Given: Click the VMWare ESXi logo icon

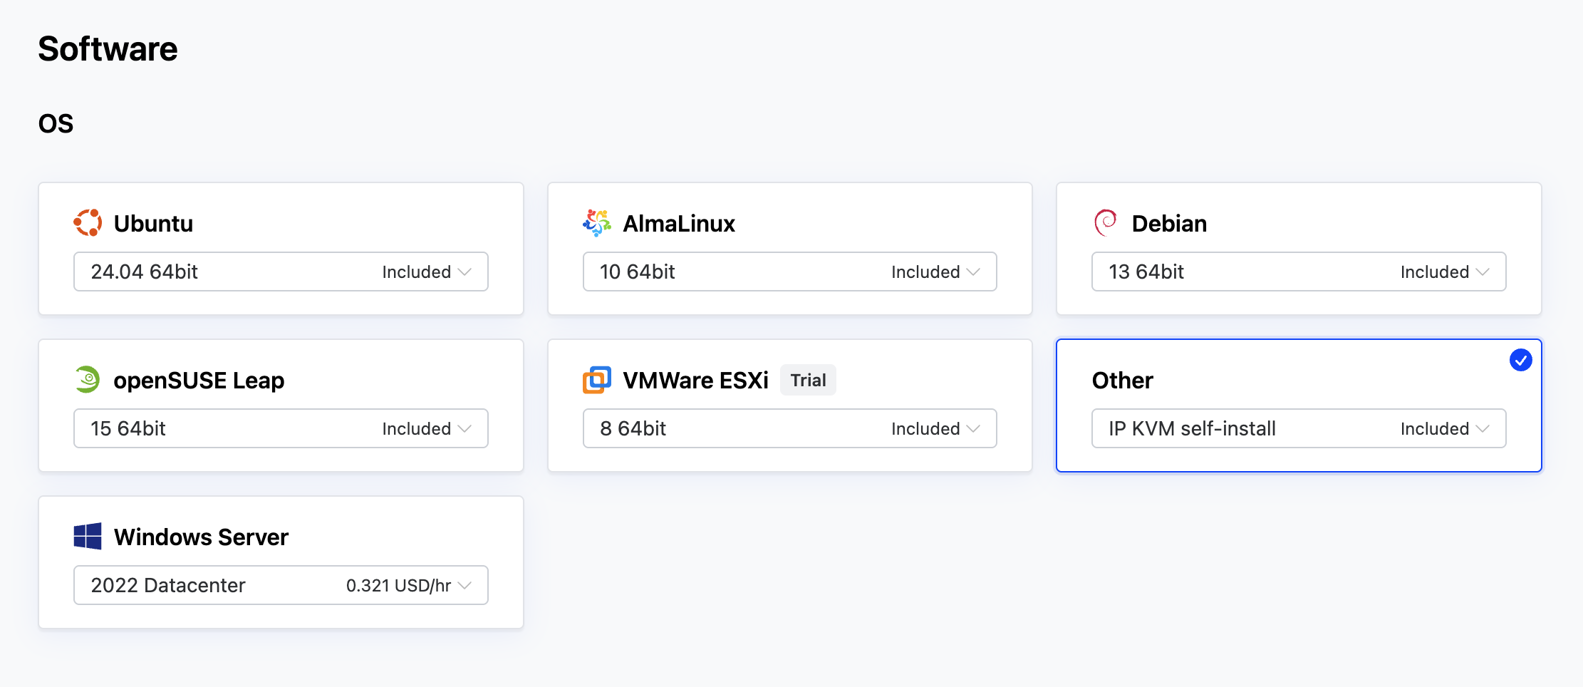Looking at the screenshot, I should click(x=597, y=379).
